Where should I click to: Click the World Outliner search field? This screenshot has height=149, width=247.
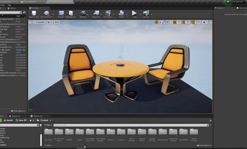click(11, 12)
